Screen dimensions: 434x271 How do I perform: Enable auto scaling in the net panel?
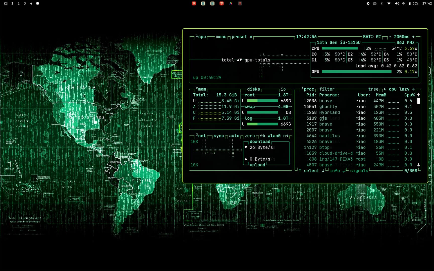234,135
